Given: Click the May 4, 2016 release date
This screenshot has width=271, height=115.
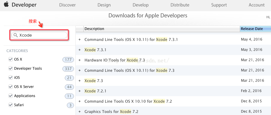Looking at the screenshot, I should point(252,39).
